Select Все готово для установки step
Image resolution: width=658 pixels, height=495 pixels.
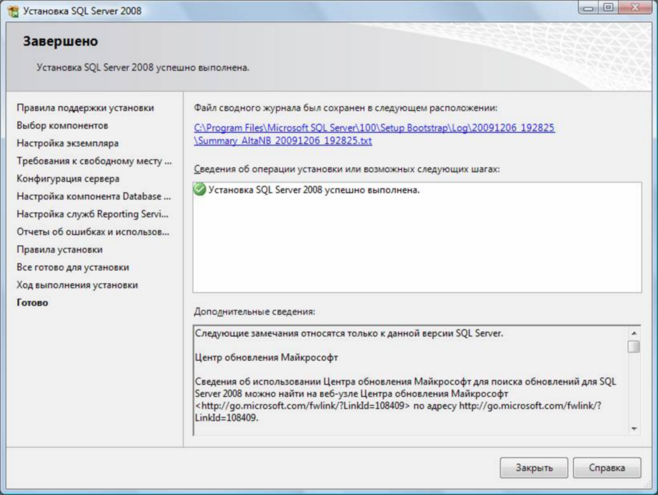pyautogui.click(x=73, y=267)
